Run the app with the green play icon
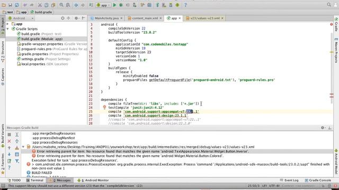Screen dimensions: 339x190 [x=114, y=5]
